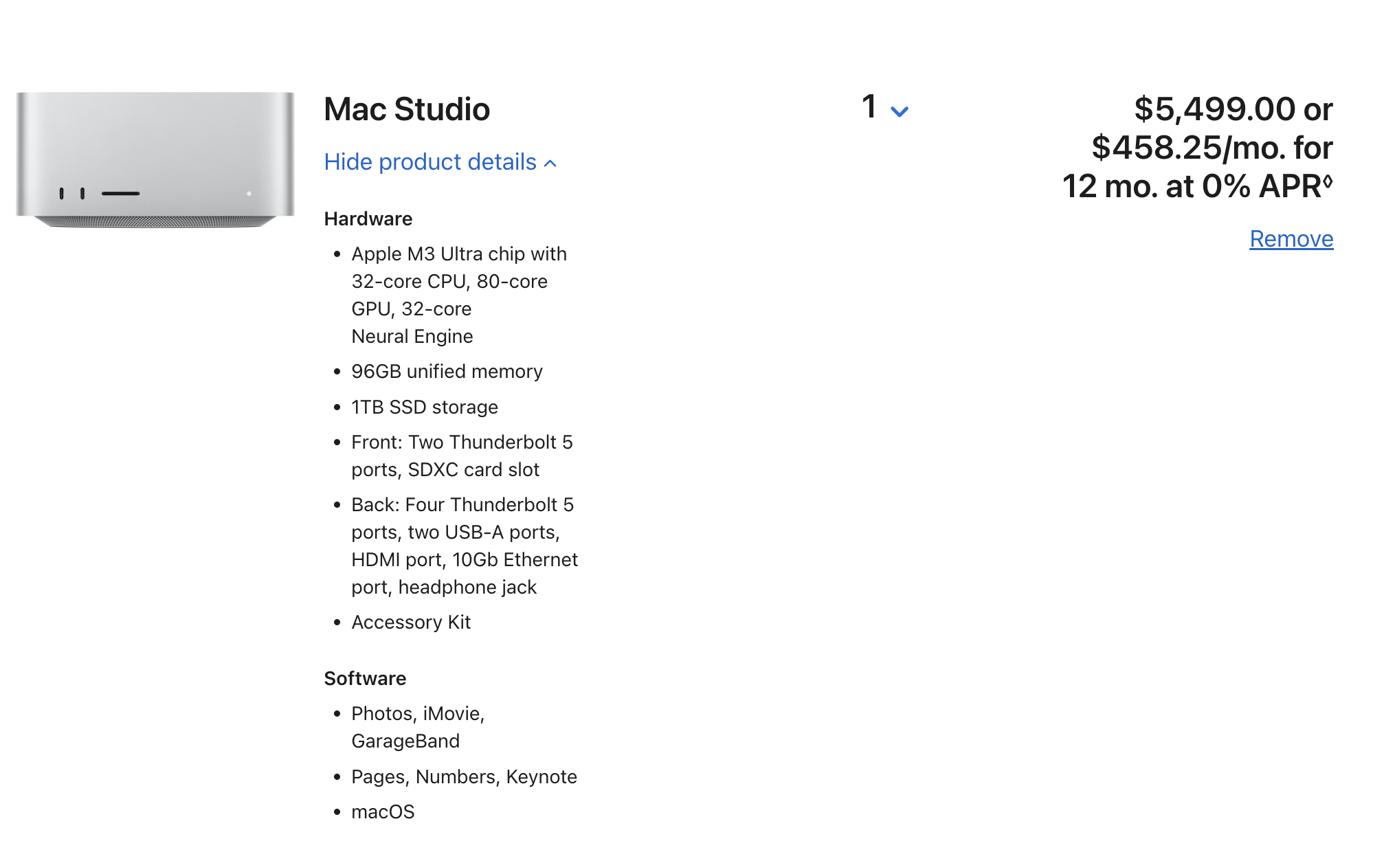Screen dimensions: 1373x841
Task: Click the 96GB unified memory item
Action: point(447,372)
